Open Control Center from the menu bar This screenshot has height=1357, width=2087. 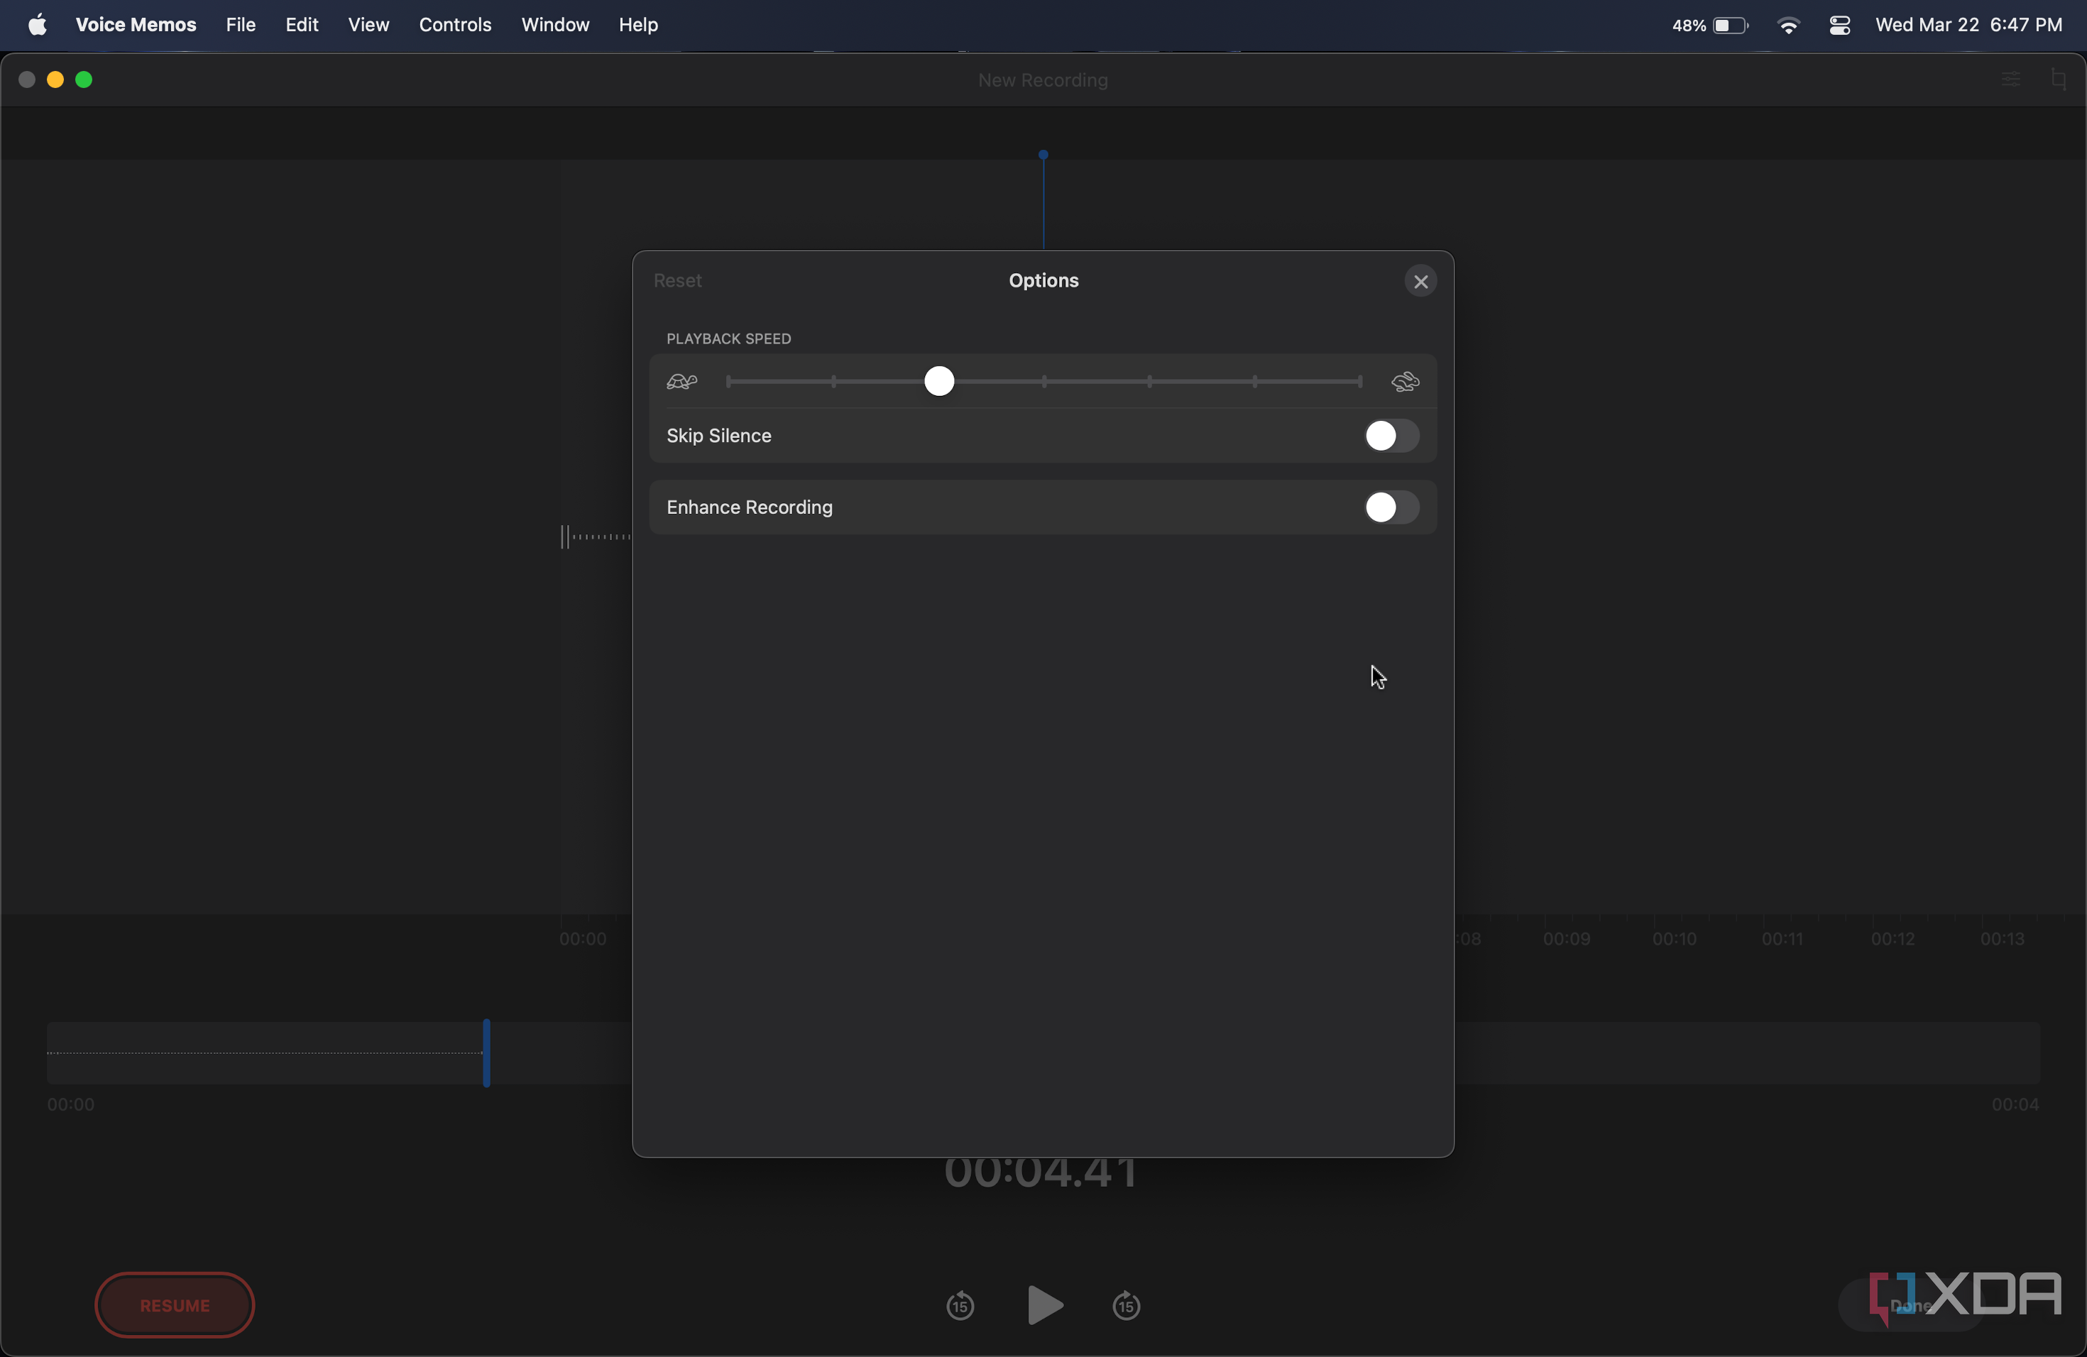tap(1840, 25)
